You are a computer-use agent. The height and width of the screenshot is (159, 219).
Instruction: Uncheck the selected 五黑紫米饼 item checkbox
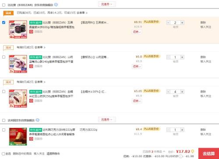tap(4, 22)
